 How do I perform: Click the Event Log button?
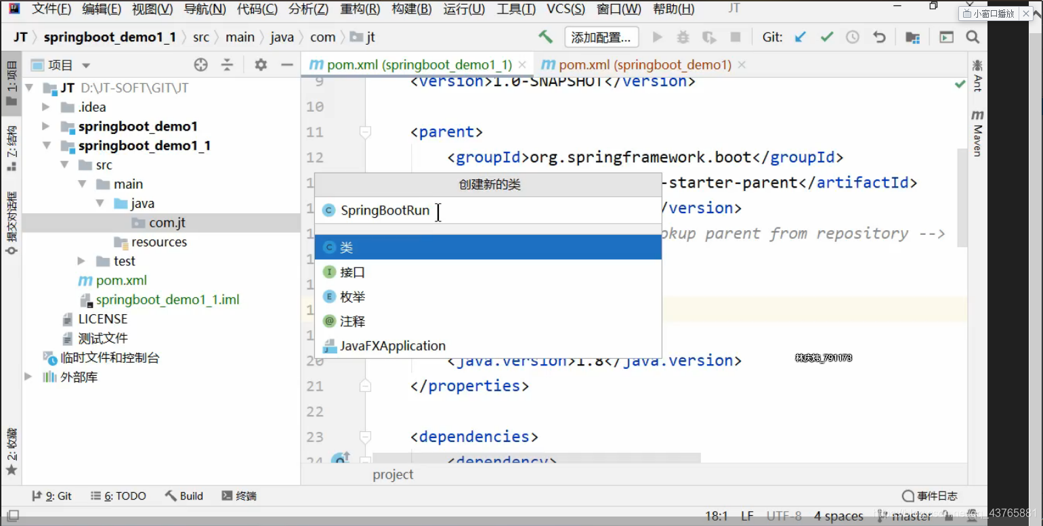pyautogui.click(x=929, y=496)
